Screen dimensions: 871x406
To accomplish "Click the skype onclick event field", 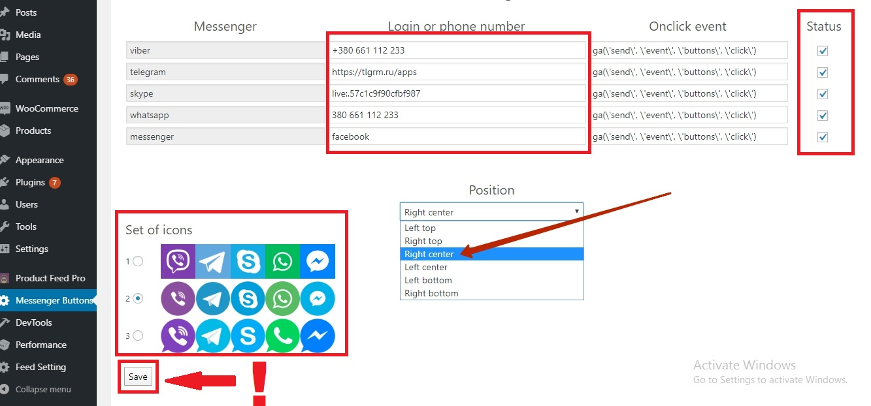I will point(689,93).
